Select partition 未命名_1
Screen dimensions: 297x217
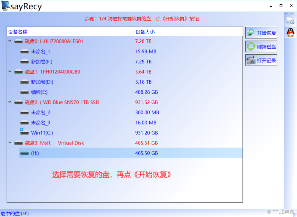click(x=40, y=51)
